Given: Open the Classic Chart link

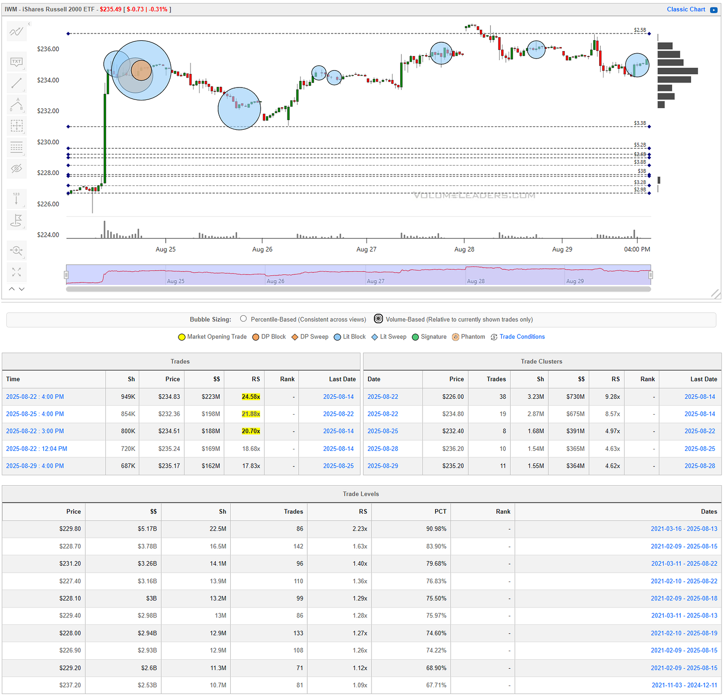Looking at the screenshot, I should tap(686, 9).
